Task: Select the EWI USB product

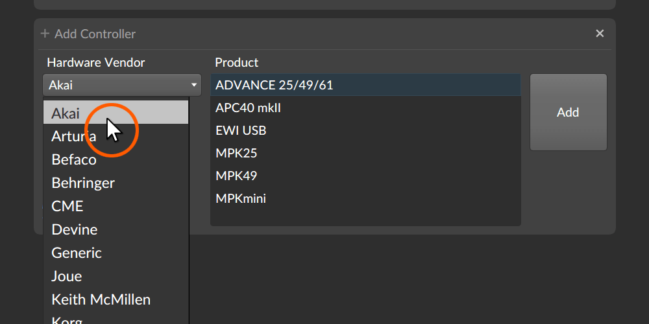Action: (365, 131)
